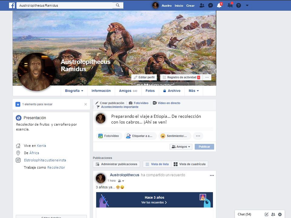291x218 pixels.
Task: Open Ver tus recuerdos link
Action: click(x=154, y=203)
